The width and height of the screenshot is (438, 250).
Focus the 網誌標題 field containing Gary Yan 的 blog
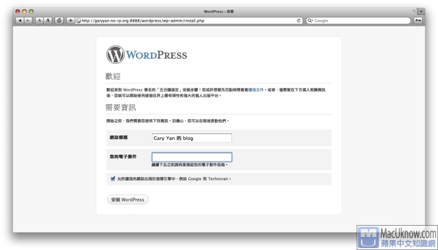[x=191, y=138]
